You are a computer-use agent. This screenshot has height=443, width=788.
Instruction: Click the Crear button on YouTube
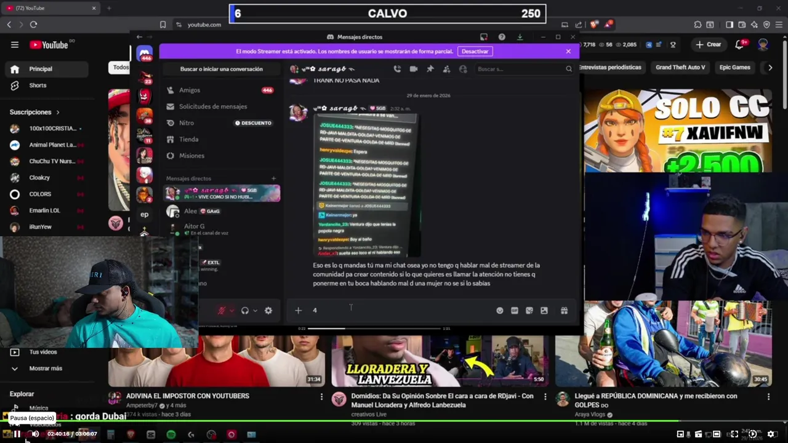tap(708, 44)
